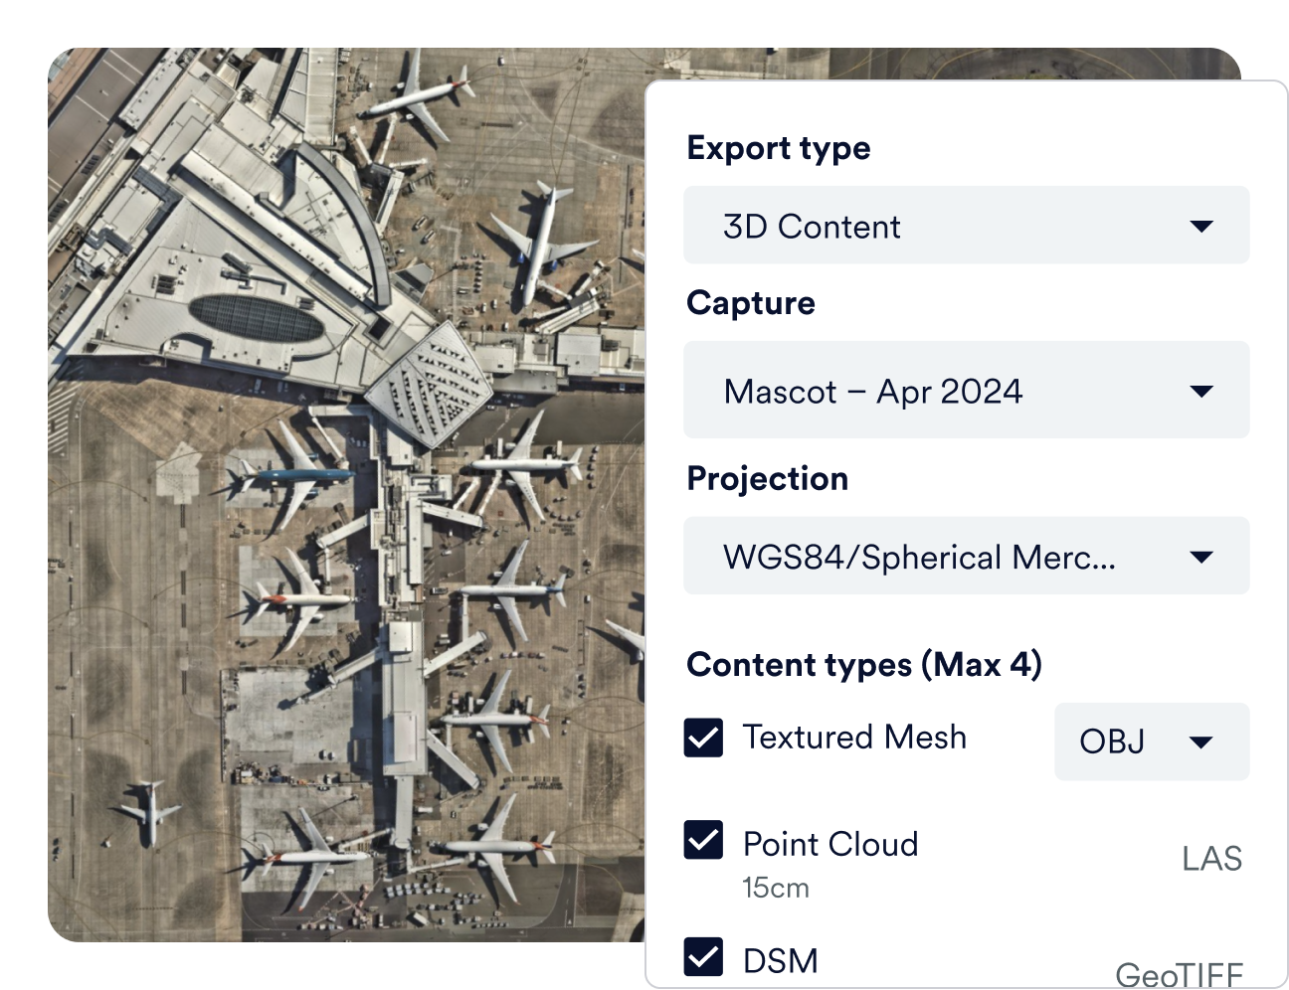
Task: Click the 15cm resolution setting
Action: 776,888
